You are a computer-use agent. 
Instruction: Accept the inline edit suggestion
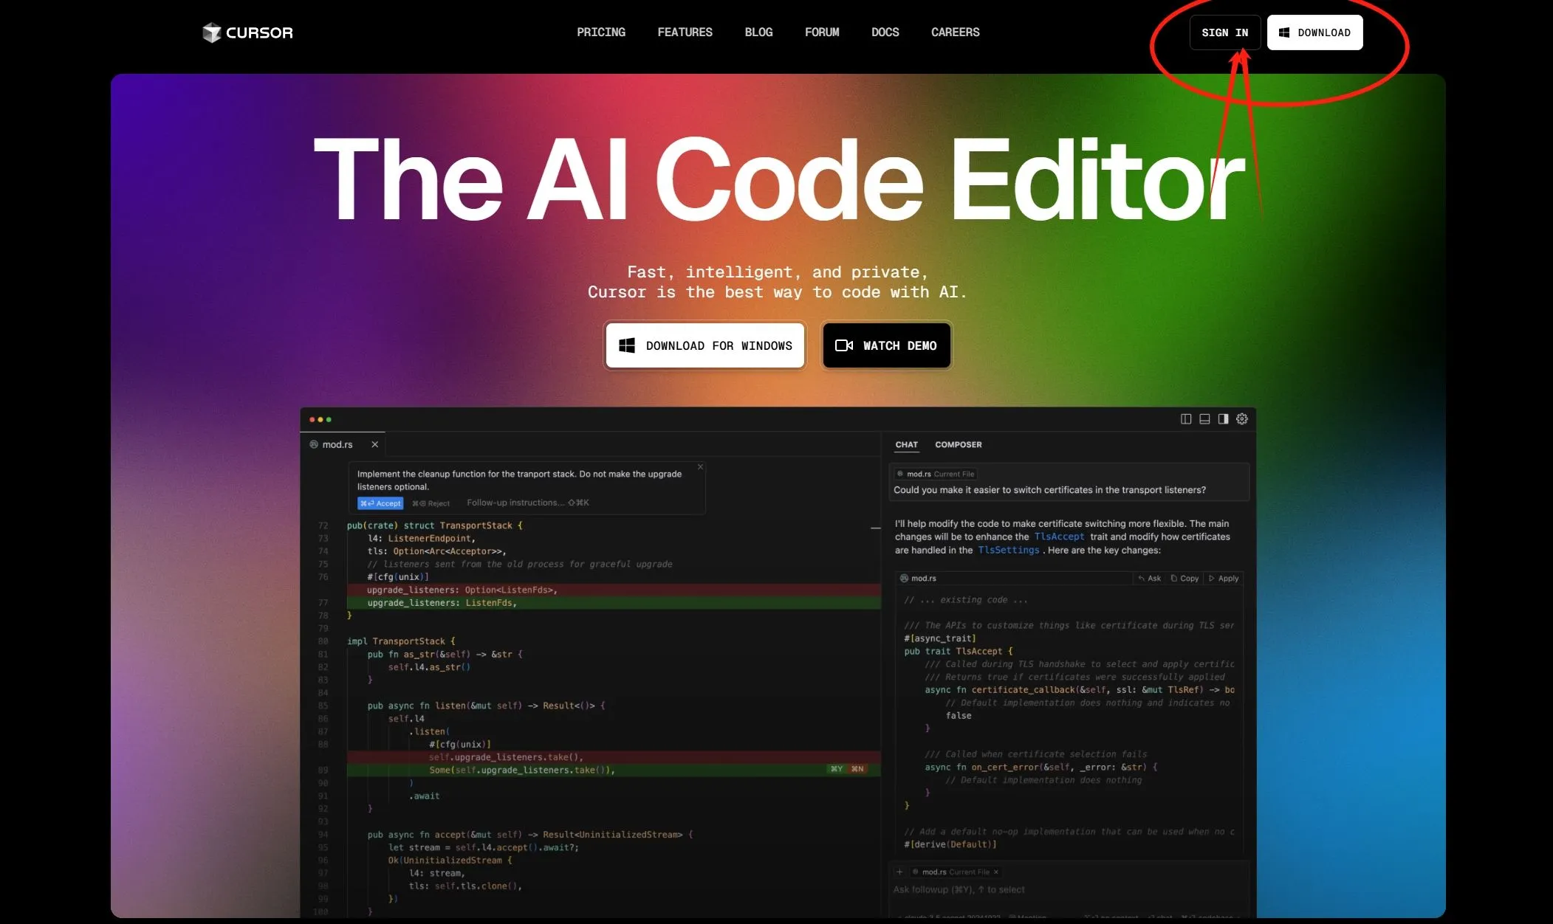380,503
